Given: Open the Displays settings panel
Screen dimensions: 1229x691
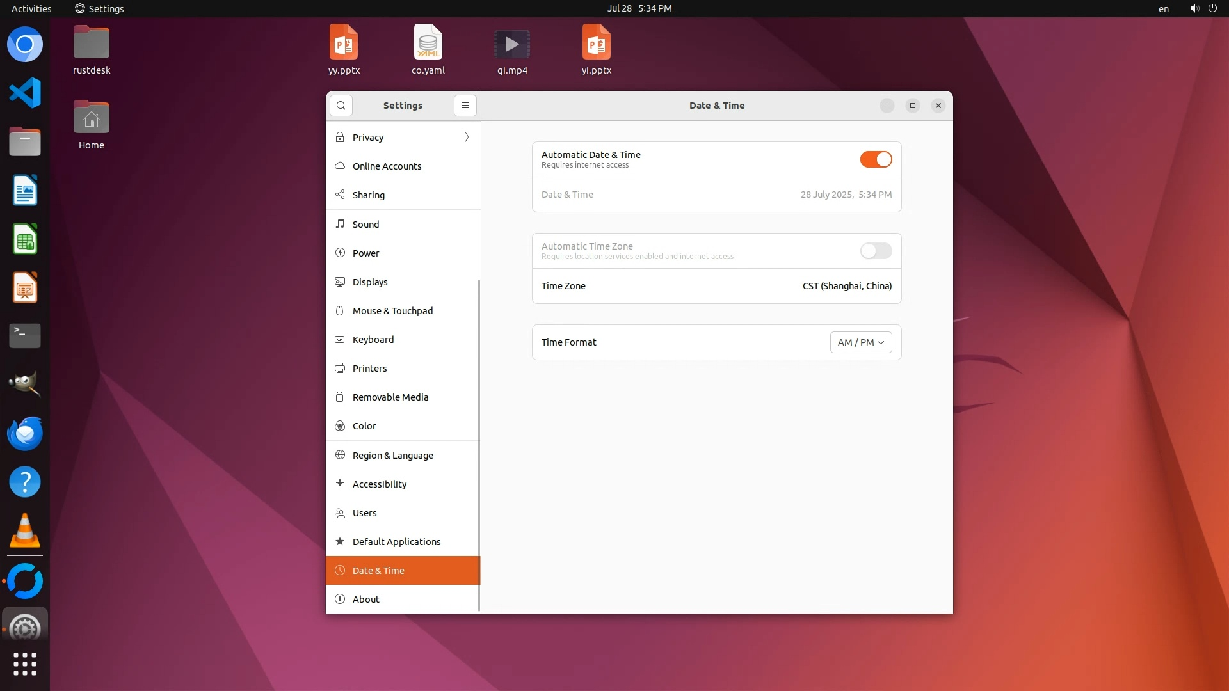Looking at the screenshot, I should pos(370,282).
